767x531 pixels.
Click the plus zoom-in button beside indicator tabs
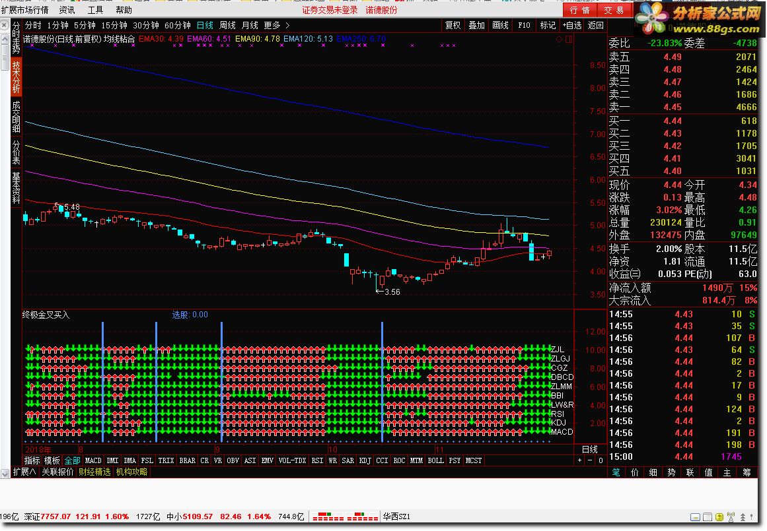click(x=579, y=460)
